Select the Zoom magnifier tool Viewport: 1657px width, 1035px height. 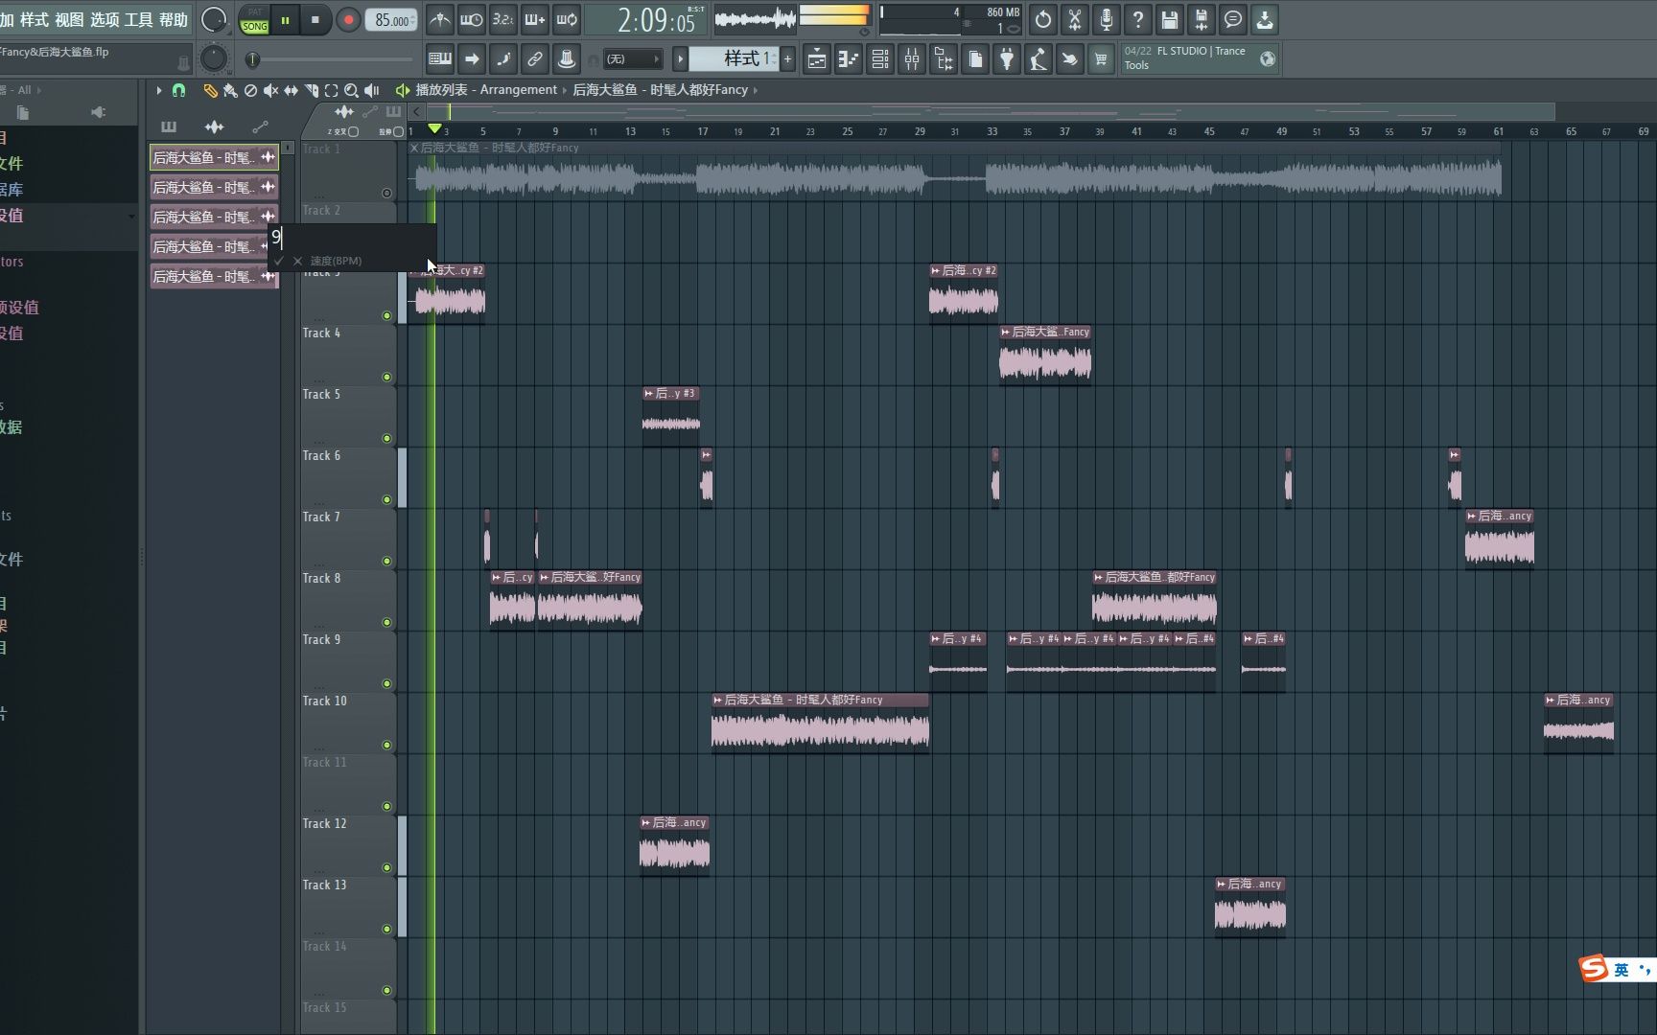coord(351,90)
